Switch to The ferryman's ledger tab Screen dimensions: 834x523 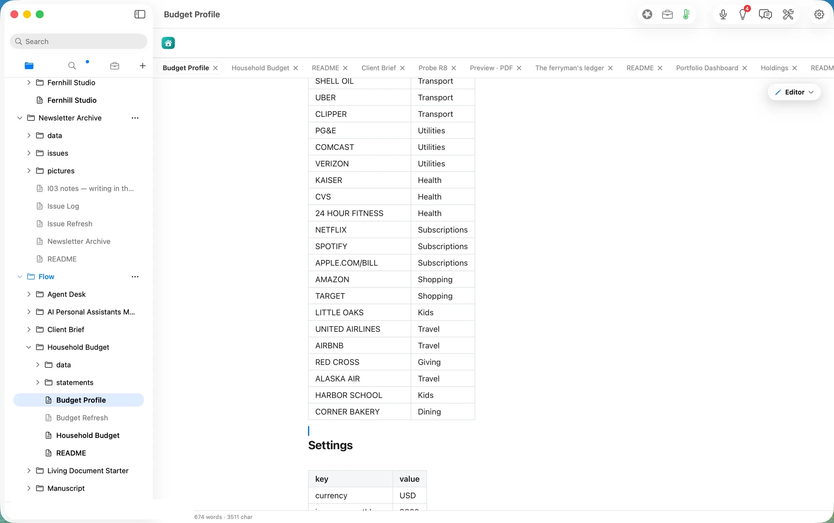pos(569,68)
